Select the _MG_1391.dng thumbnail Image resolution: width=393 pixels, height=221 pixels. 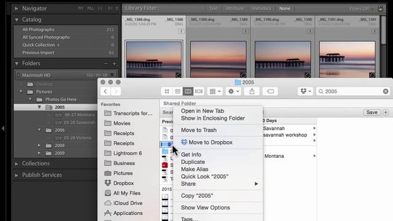347,60
